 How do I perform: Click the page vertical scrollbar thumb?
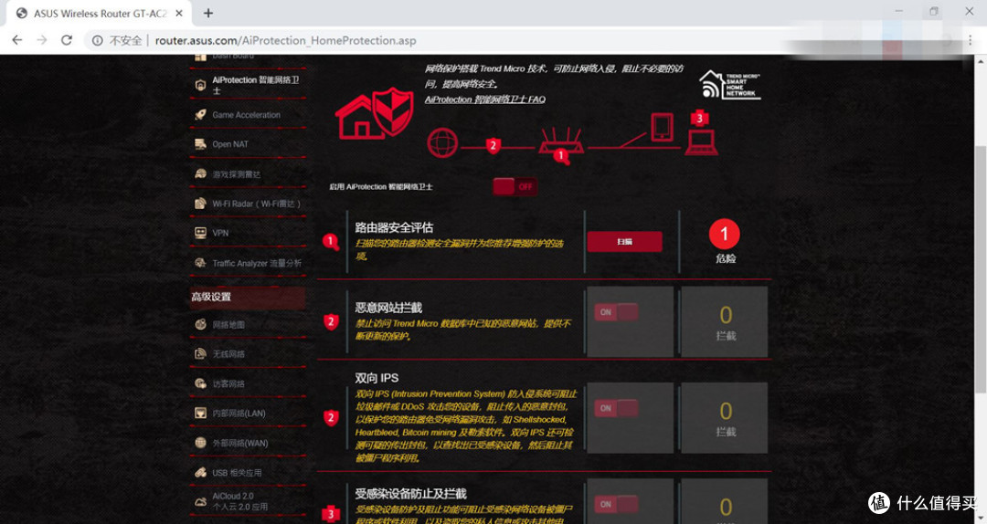[x=981, y=270]
